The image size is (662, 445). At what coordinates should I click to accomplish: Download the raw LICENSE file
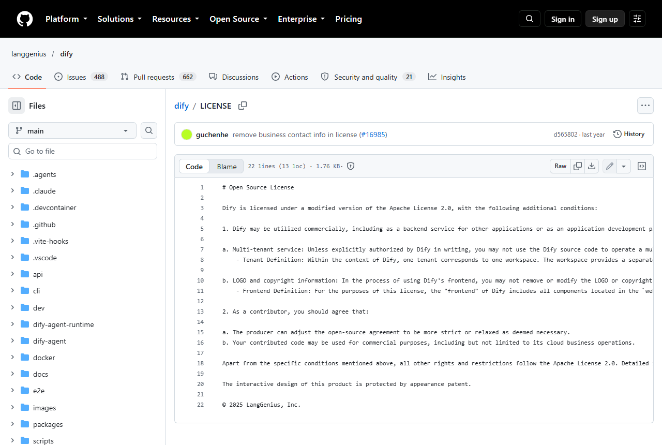[592, 166]
